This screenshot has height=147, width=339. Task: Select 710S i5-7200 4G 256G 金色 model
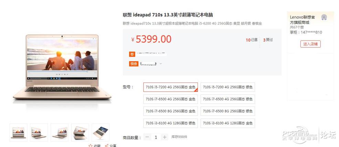pos(171,87)
